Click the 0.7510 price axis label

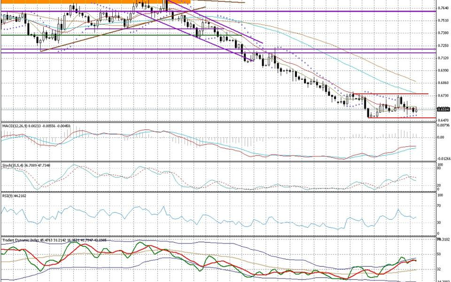point(443,20)
